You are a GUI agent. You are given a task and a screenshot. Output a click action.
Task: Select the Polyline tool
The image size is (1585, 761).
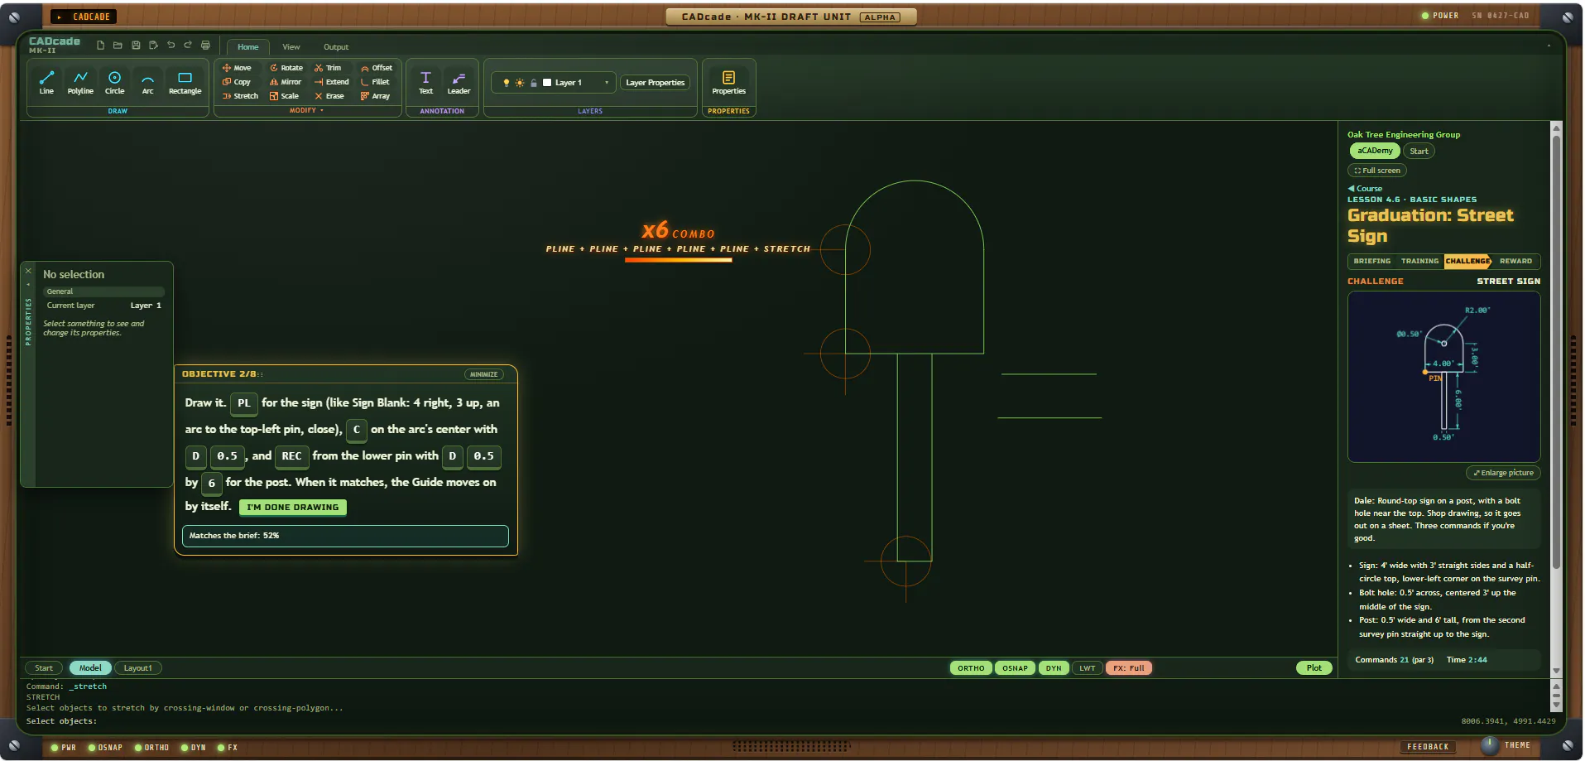coord(80,82)
